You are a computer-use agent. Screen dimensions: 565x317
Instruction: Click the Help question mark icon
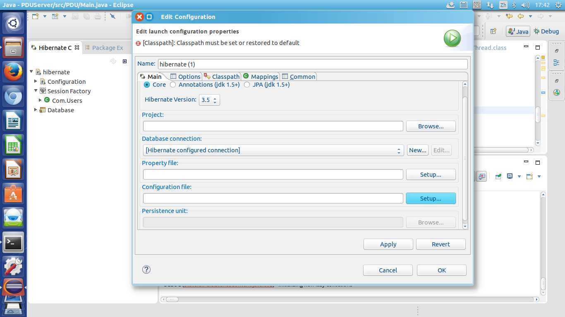click(146, 270)
